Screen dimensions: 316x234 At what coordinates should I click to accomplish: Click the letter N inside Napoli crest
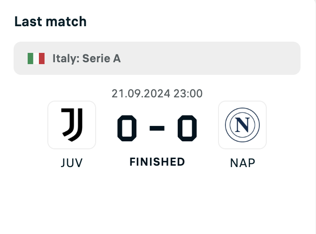pyautogui.click(x=242, y=125)
